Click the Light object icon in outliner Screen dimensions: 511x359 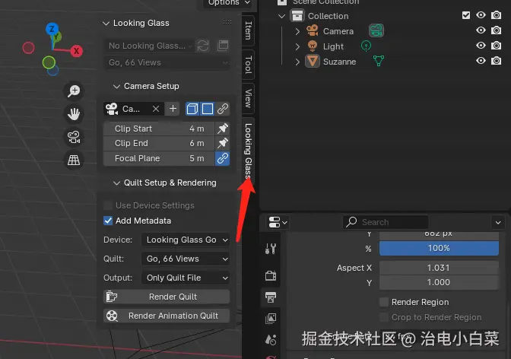(x=313, y=46)
